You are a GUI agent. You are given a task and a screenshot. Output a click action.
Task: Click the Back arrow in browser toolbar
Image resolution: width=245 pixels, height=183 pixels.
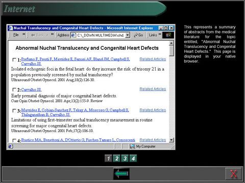(33, 35)
